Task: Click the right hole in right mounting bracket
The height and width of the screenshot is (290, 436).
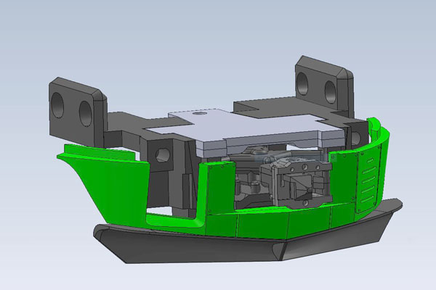Action: pyautogui.click(x=330, y=90)
